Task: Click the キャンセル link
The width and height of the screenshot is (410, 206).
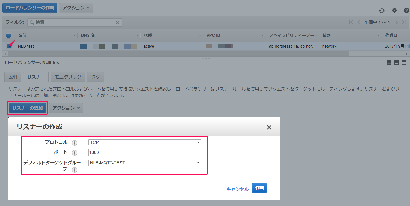Action: [238, 189]
